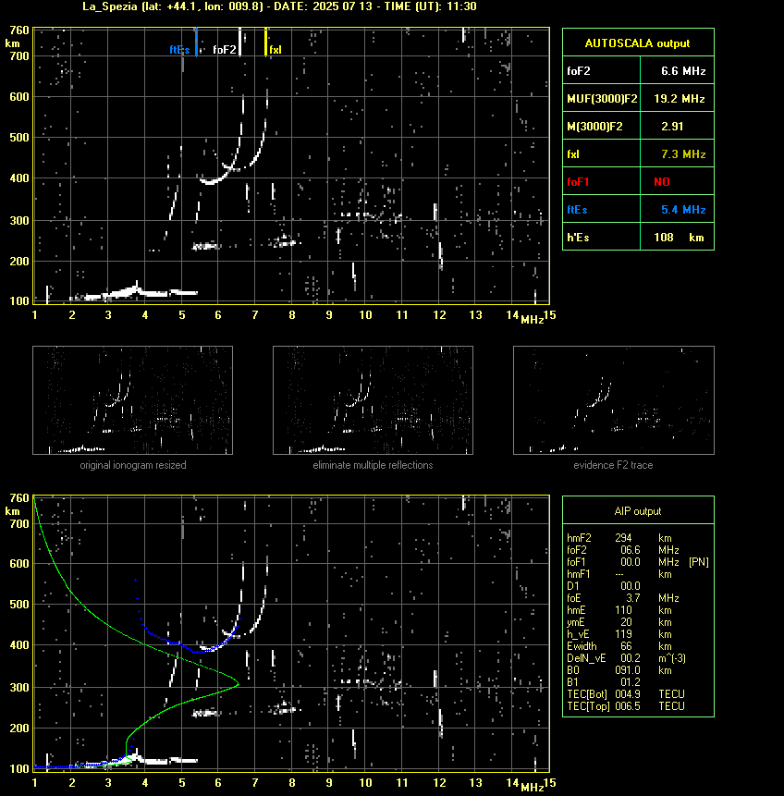Open the eliminate multiple reflections thumbnail
The image size is (784, 796).
click(373, 400)
